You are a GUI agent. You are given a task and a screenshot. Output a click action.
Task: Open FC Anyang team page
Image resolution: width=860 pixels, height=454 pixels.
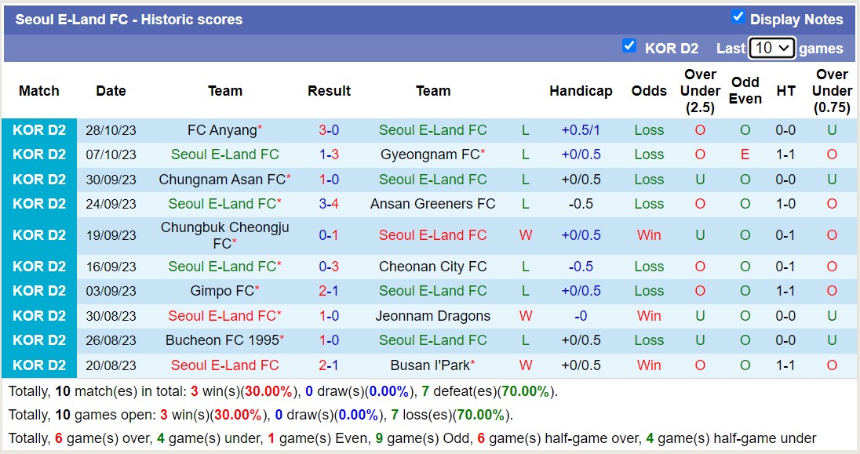click(223, 129)
